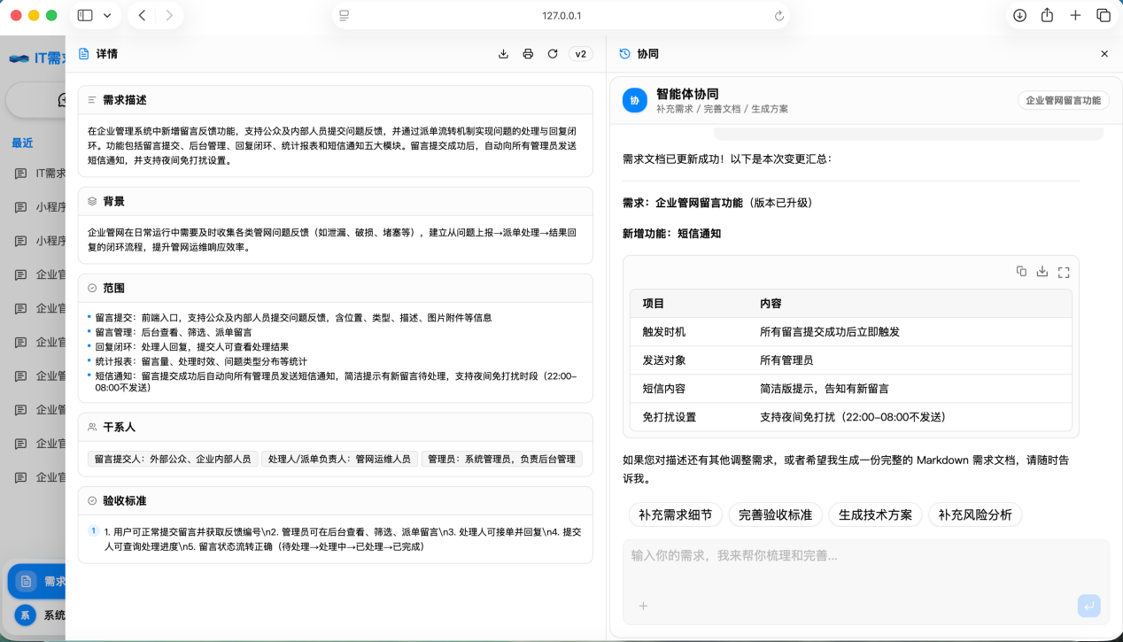Image resolution: width=1123 pixels, height=642 pixels.
Task: Click the 发送对象 table row label
Action: click(664, 360)
